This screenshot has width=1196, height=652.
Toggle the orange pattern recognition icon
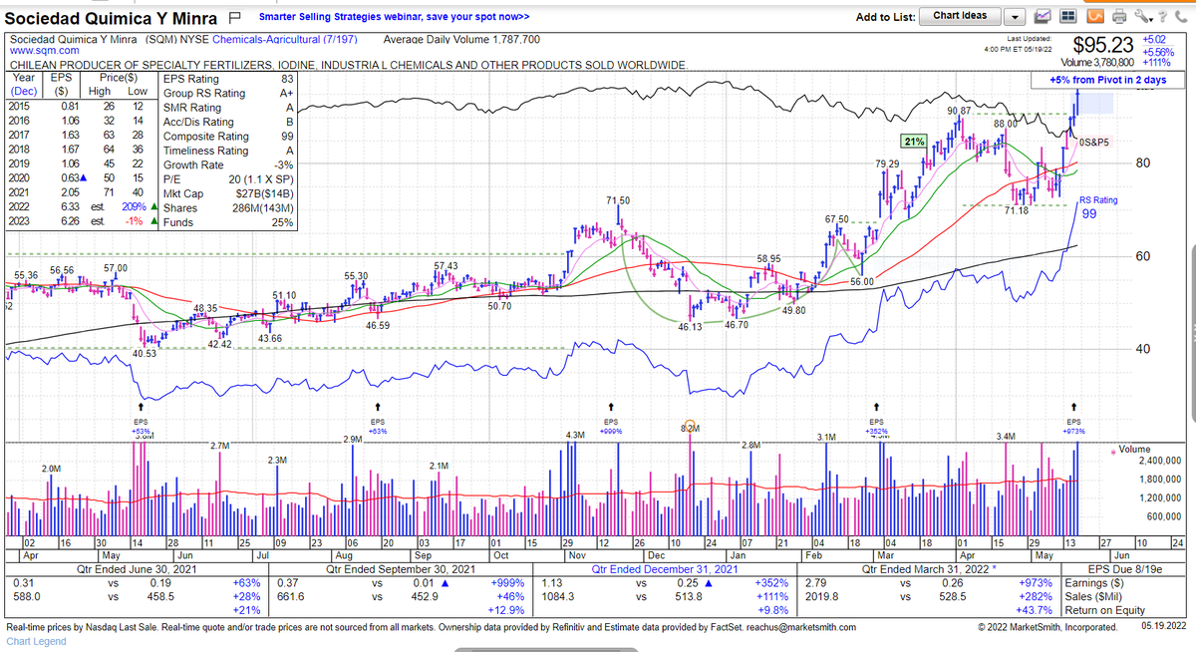[x=1094, y=17]
